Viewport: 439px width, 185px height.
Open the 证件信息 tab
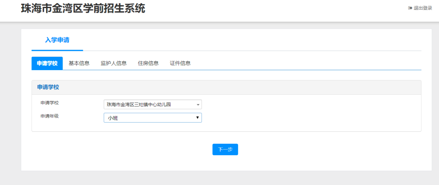(180, 63)
